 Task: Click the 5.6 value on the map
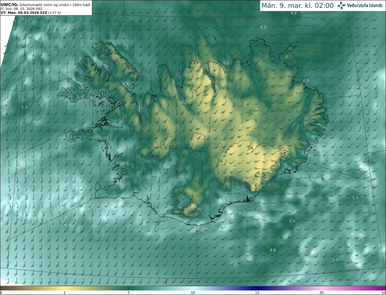pos(336,260)
